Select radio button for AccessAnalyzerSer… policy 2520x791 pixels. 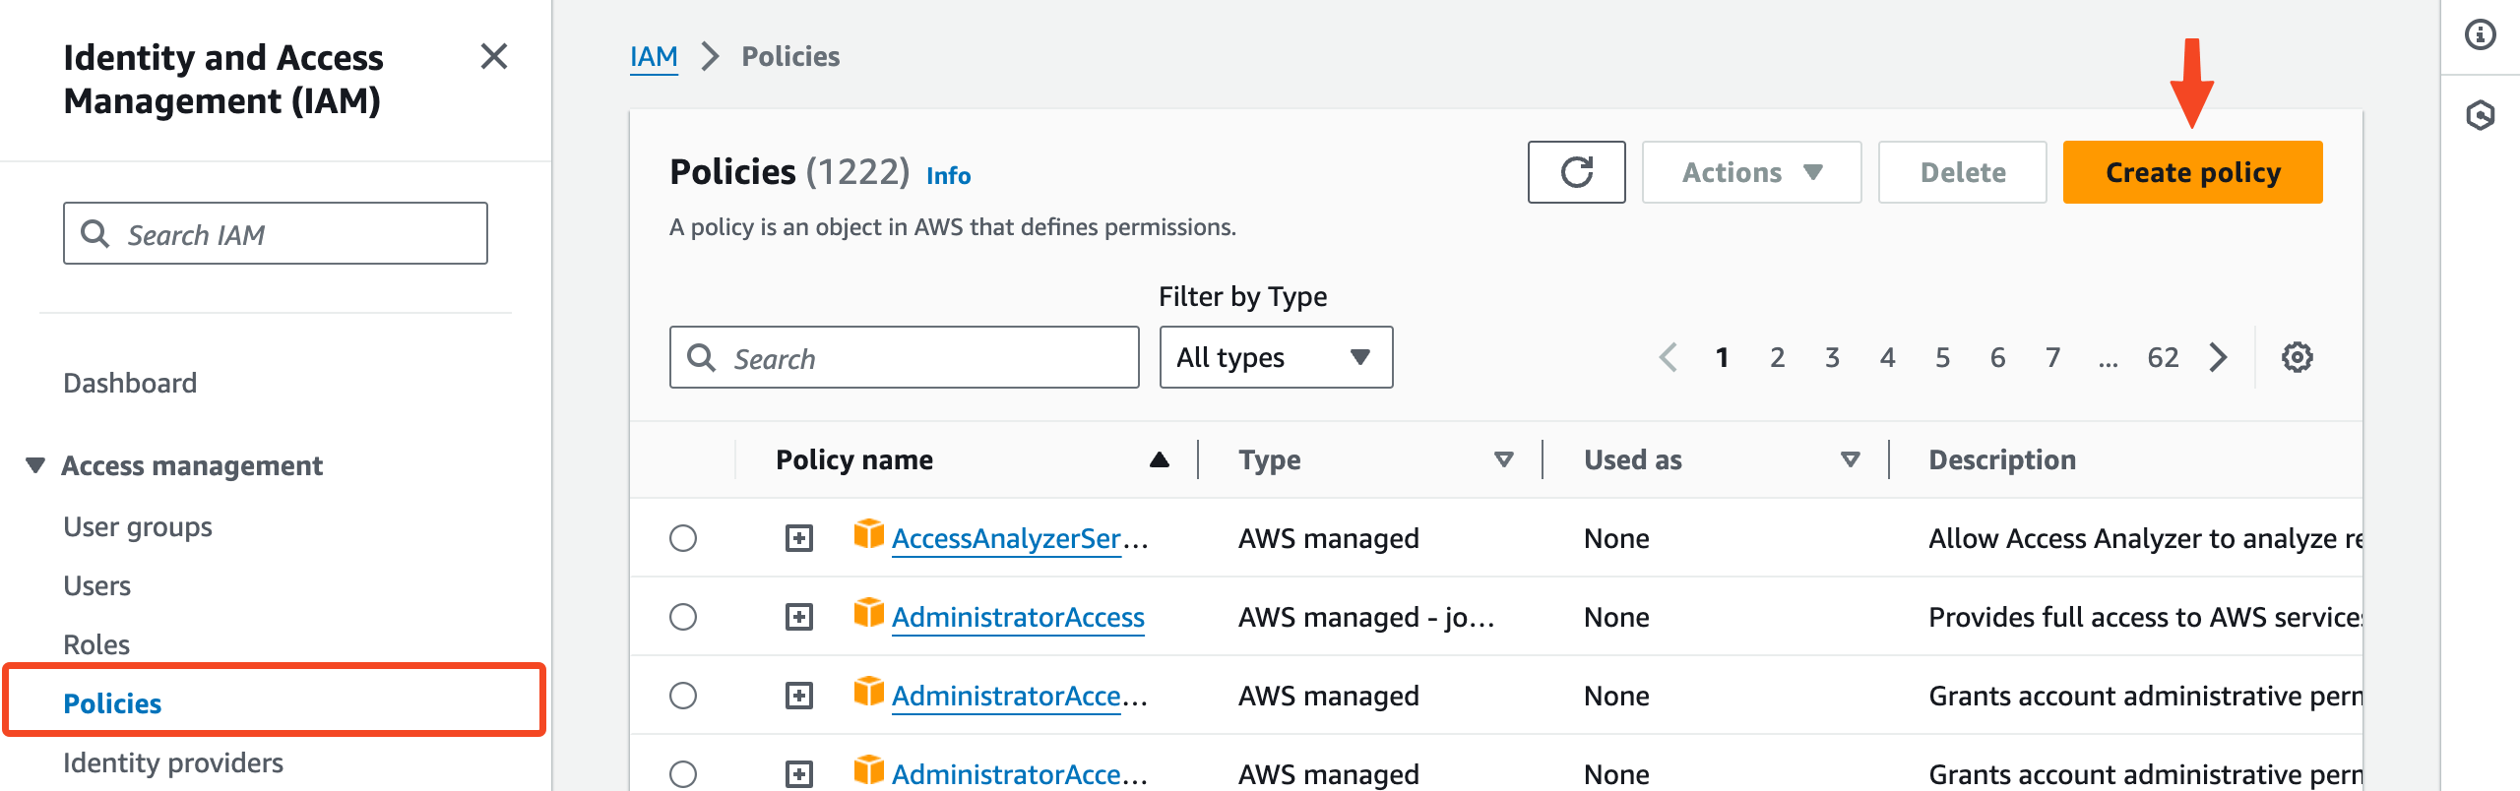[683, 538]
